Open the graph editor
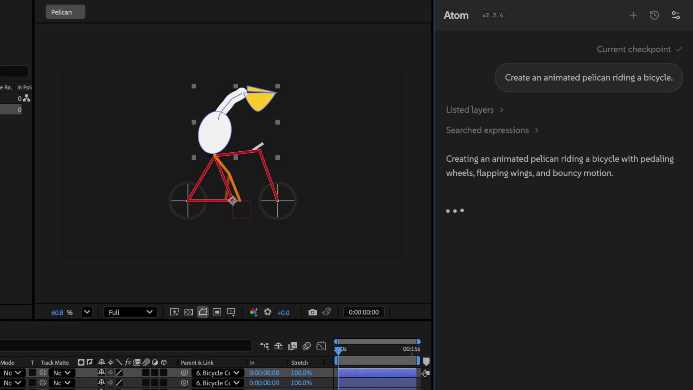 pos(321,346)
